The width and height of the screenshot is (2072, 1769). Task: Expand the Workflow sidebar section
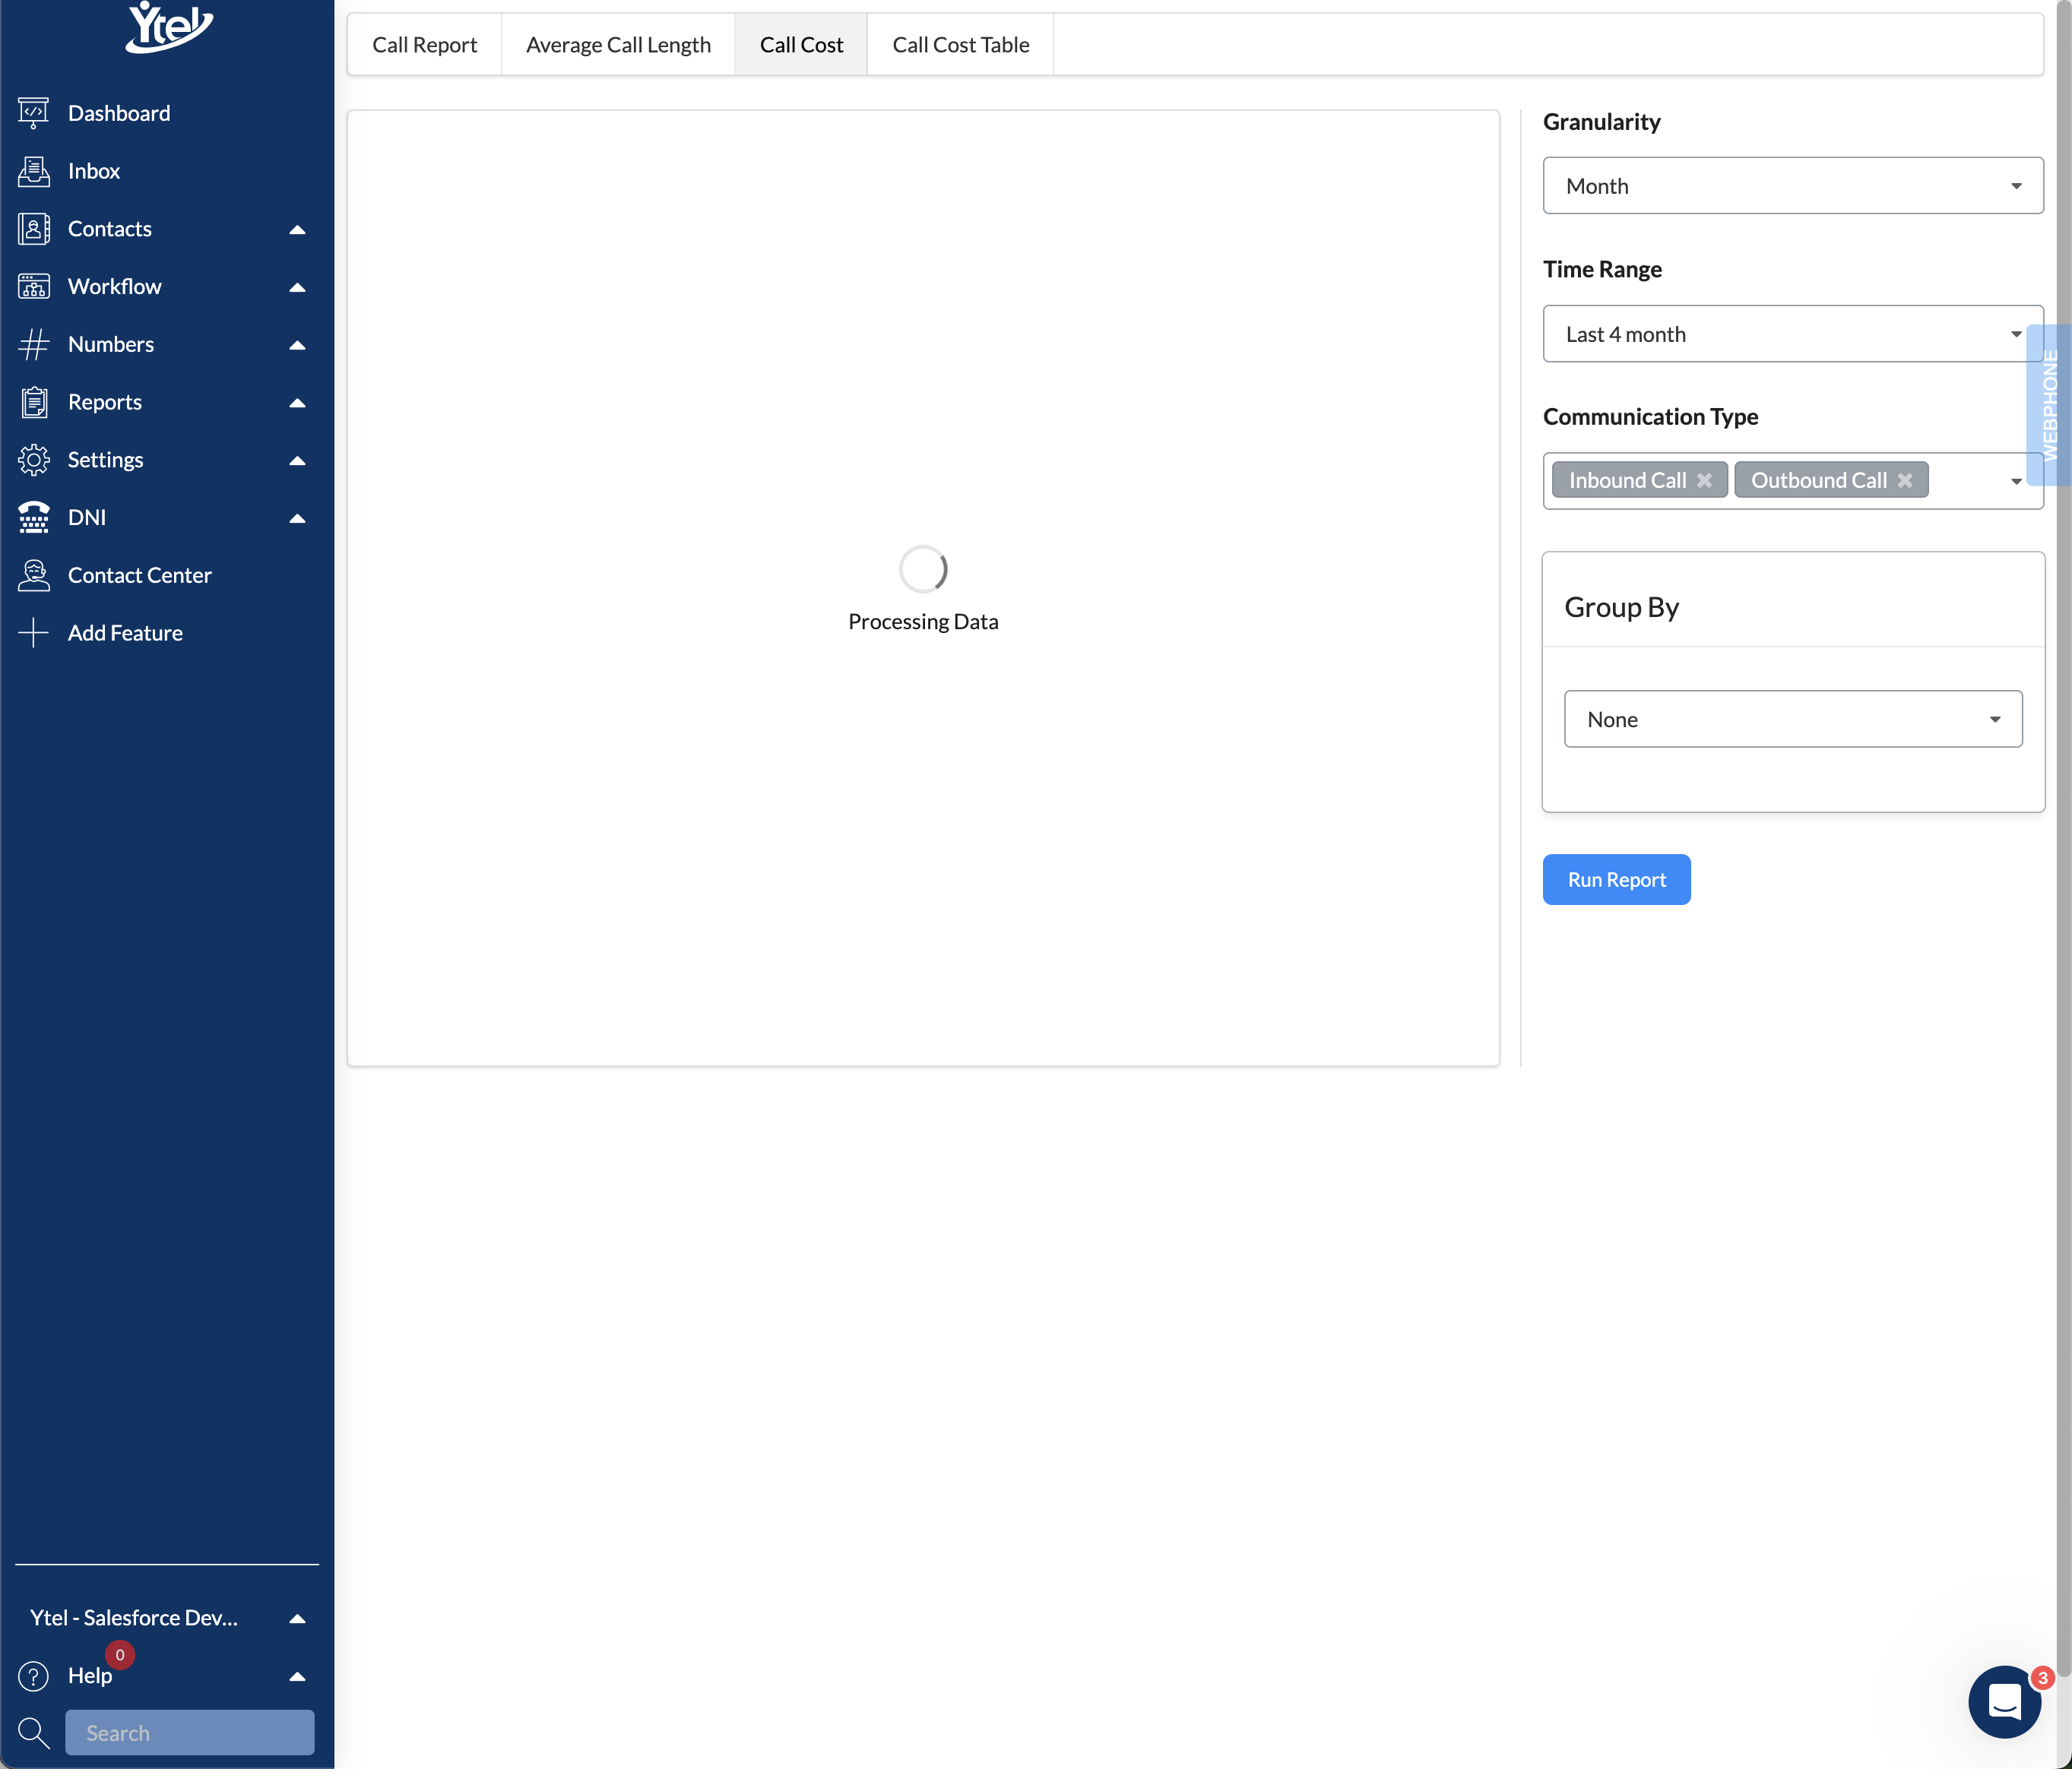pos(115,287)
